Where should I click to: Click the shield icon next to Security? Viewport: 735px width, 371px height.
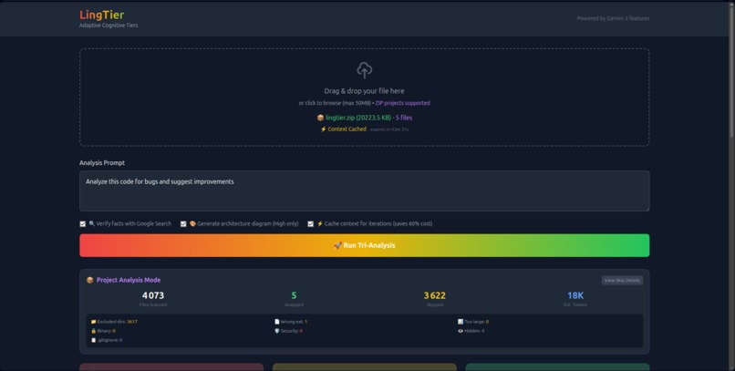[x=277, y=331]
